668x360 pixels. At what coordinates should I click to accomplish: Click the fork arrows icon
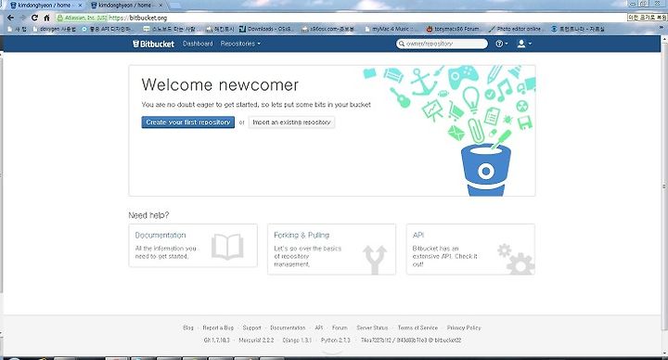[x=375, y=259]
